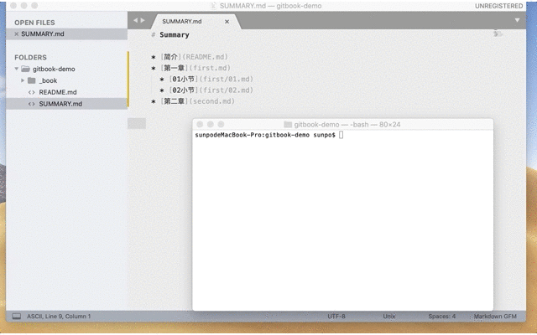Screen dimensions: 537x335
Task: Close the SUMMARY.md tab
Action: point(227,21)
